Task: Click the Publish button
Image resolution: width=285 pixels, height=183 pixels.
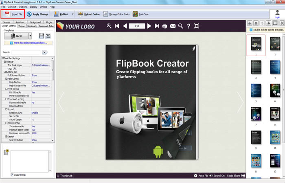Action: [x=61, y=14]
